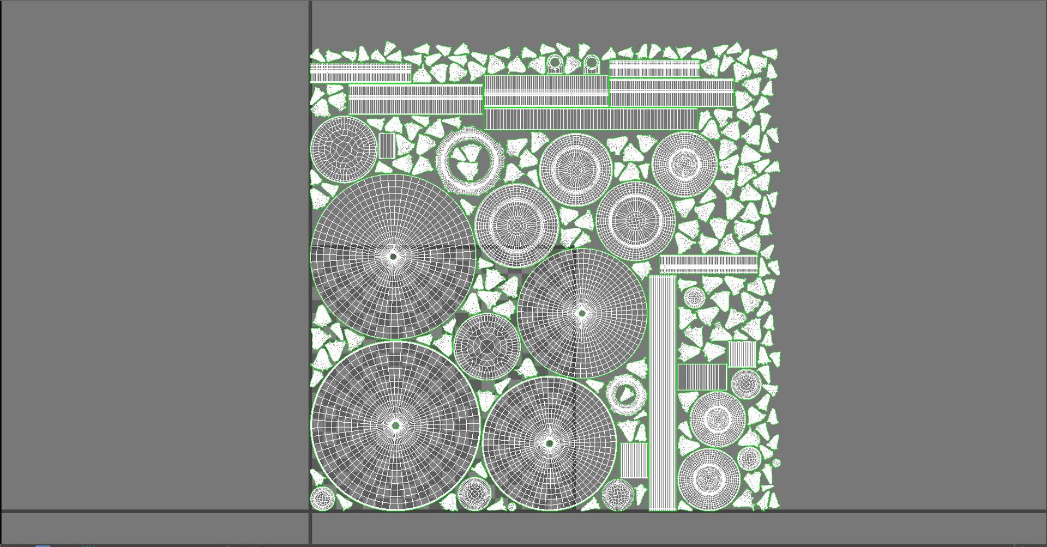Pick the left keyhole-shaped UV island
This screenshot has height=547, width=1047.
(x=555, y=65)
